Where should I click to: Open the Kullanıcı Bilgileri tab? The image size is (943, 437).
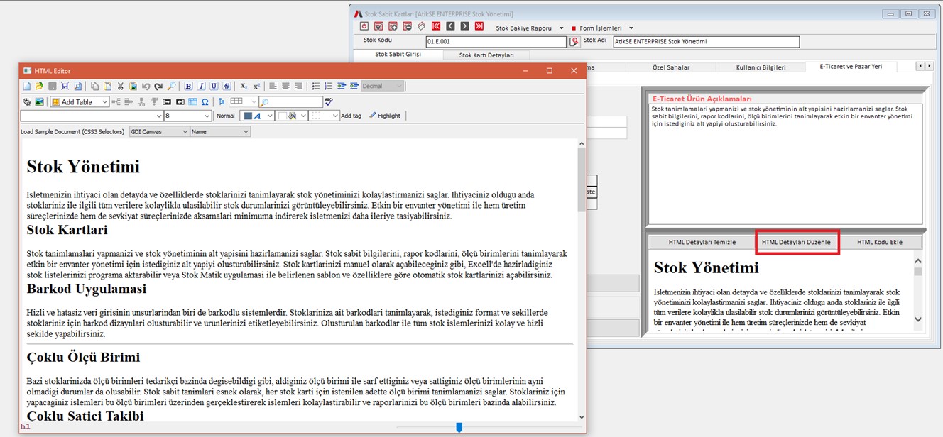[759, 67]
